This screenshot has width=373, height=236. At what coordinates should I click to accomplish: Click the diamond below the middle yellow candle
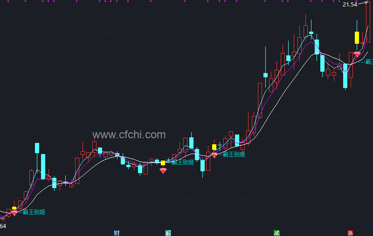(x=163, y=170)
